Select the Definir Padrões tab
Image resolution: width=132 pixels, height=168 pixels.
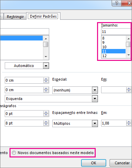43,16
